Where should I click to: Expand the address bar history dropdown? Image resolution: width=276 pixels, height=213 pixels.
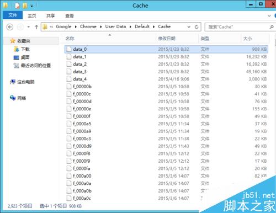pyautogui.click(x=189, y=27)
